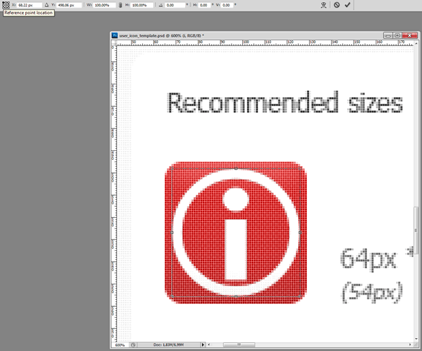This screenshot has height=351, width=422.
Task: Edit the vertical skew V field
Action: tap(227, 5)
